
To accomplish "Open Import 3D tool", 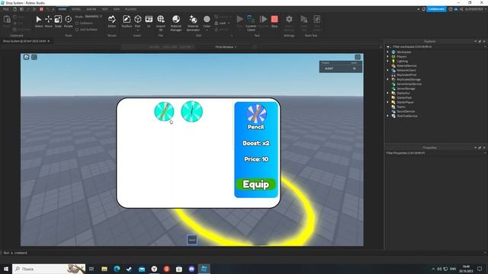I will coord(161,22).
